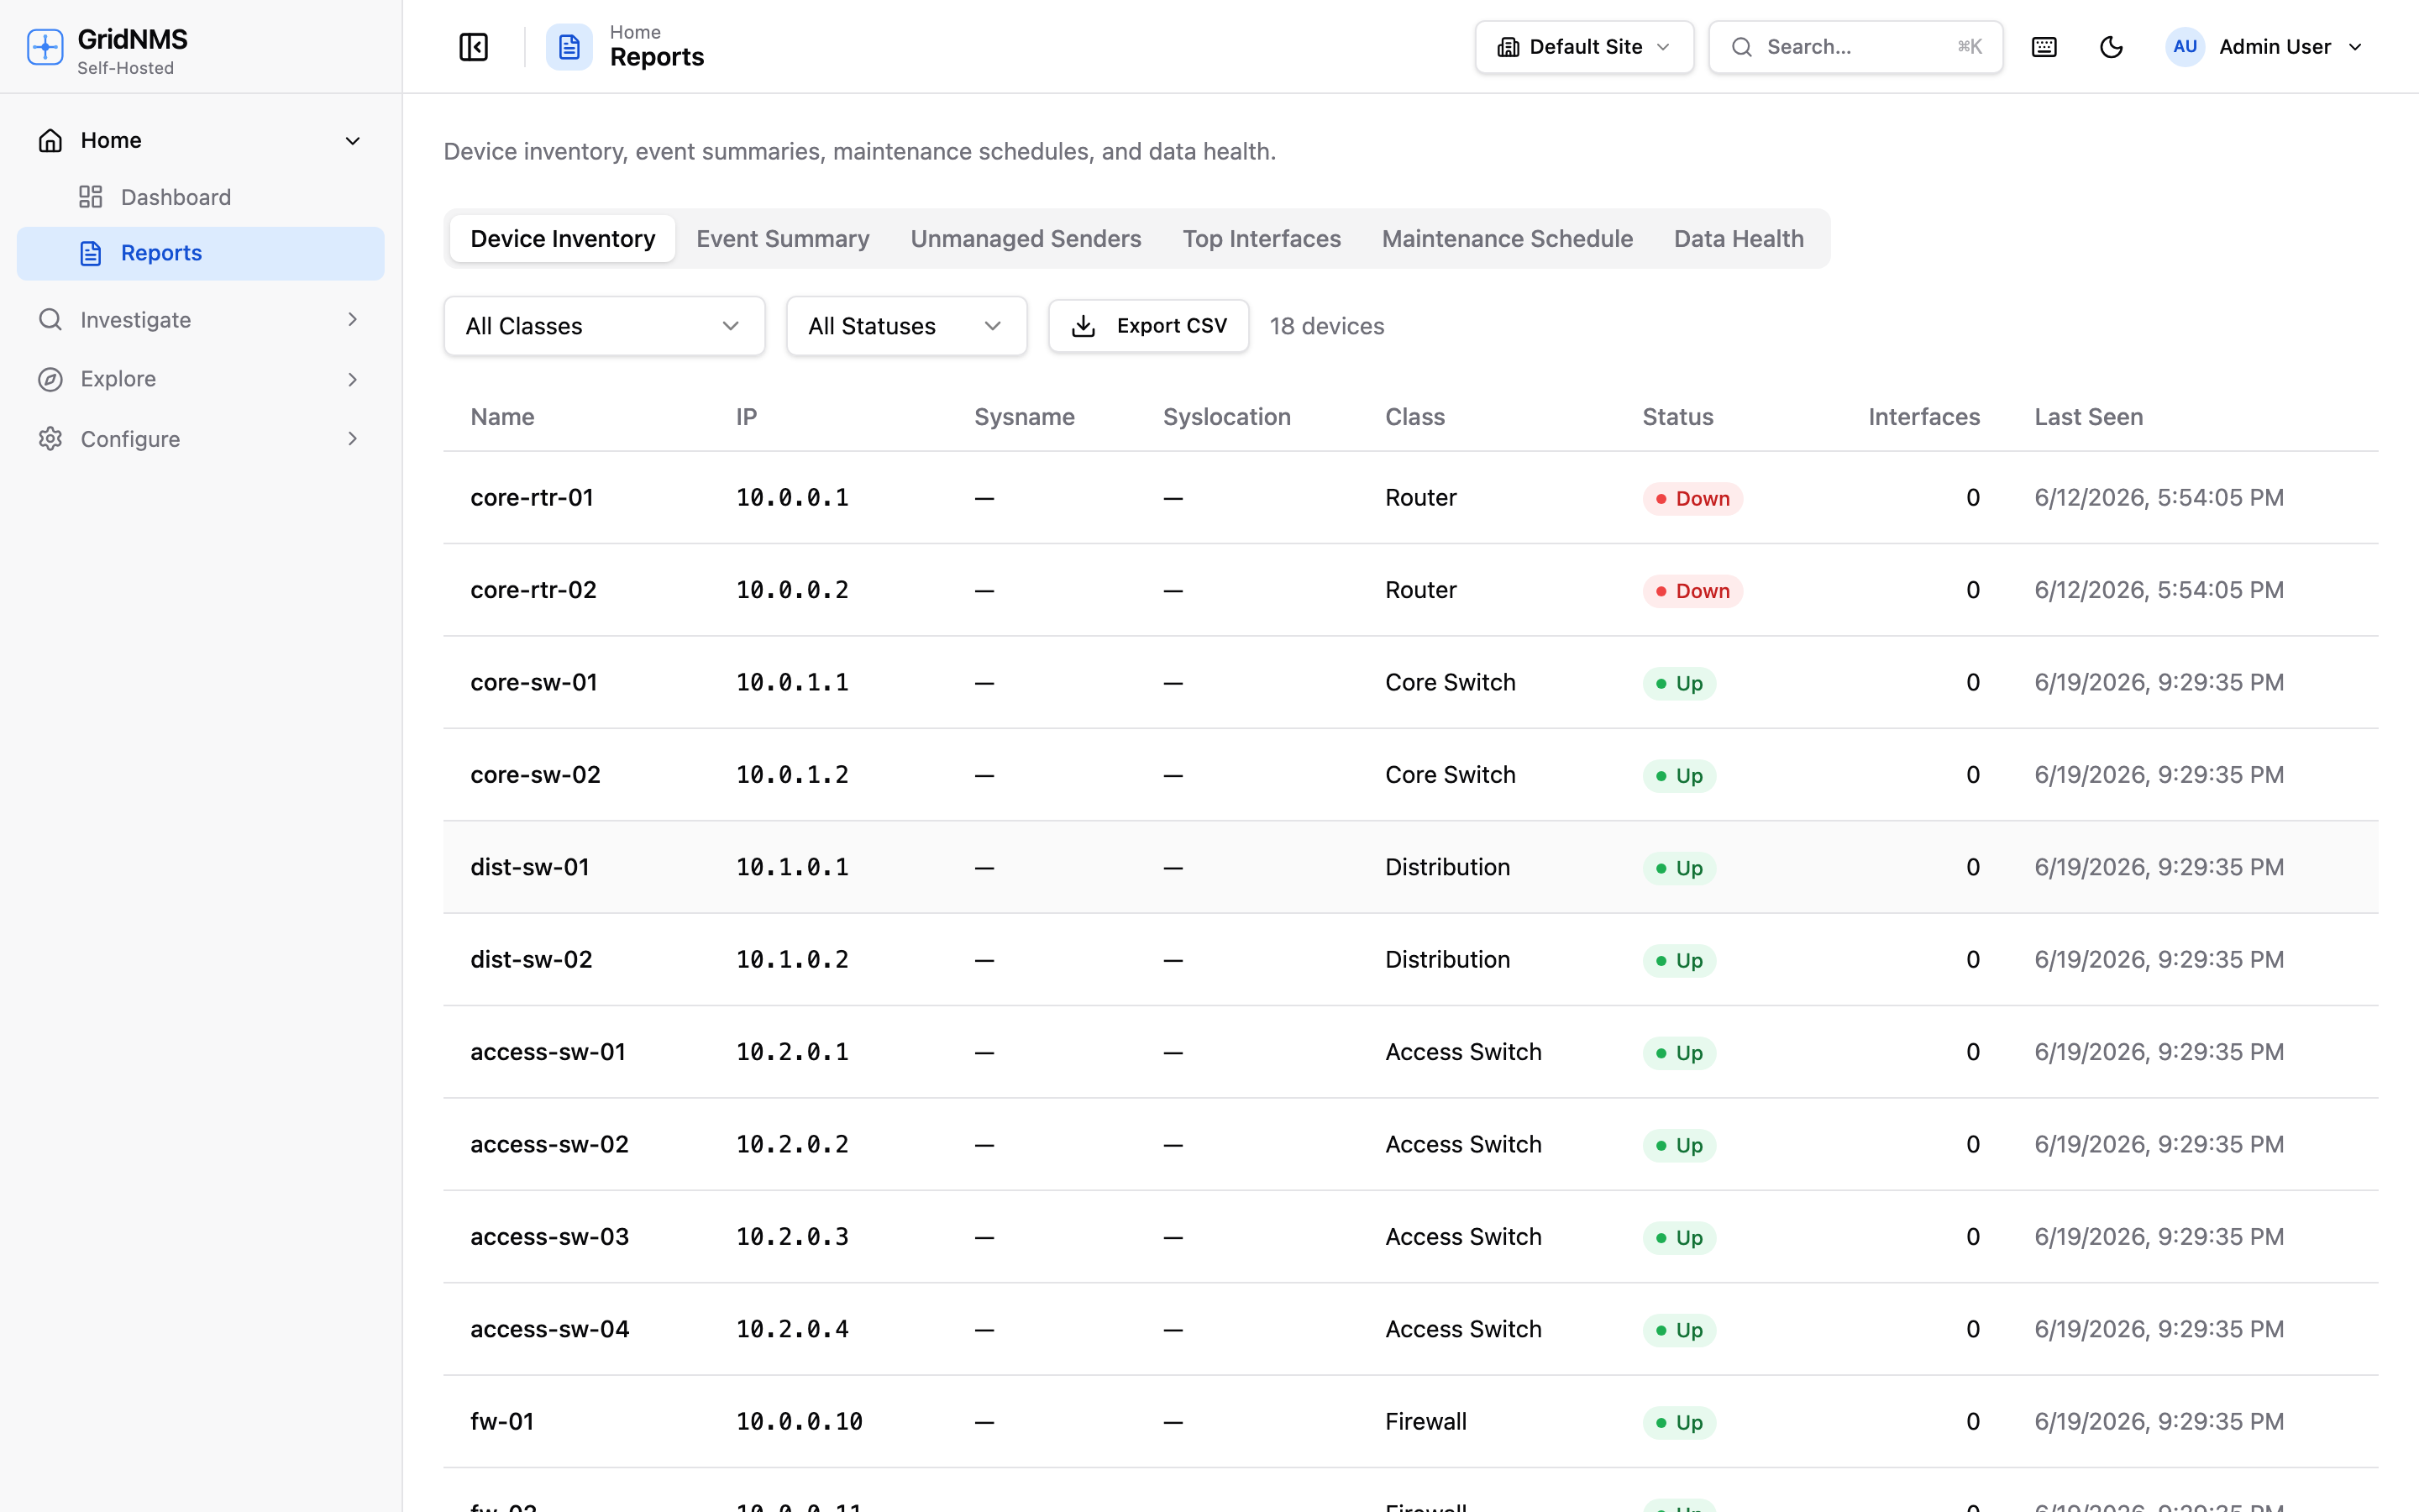2419x1512 pixels.
Task: Click the Firewall class cell for fw-01
Action: coord(1425,1422)
